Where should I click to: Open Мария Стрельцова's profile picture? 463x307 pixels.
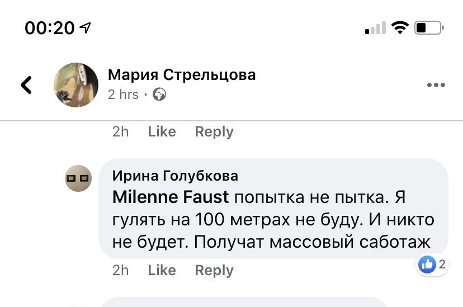tap(76, 85)
